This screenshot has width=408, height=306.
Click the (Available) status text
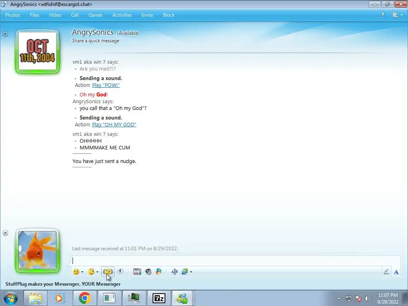click(128, 33)
